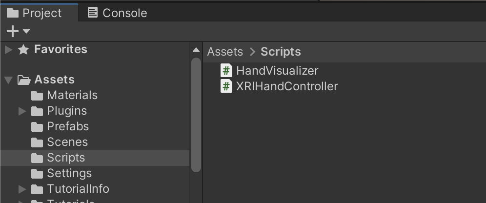Collapse the Assets folder tree
486x203 pixels.
(x=8, y=80)
